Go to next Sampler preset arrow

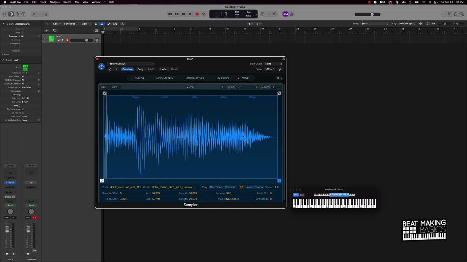tap(116, 69)
